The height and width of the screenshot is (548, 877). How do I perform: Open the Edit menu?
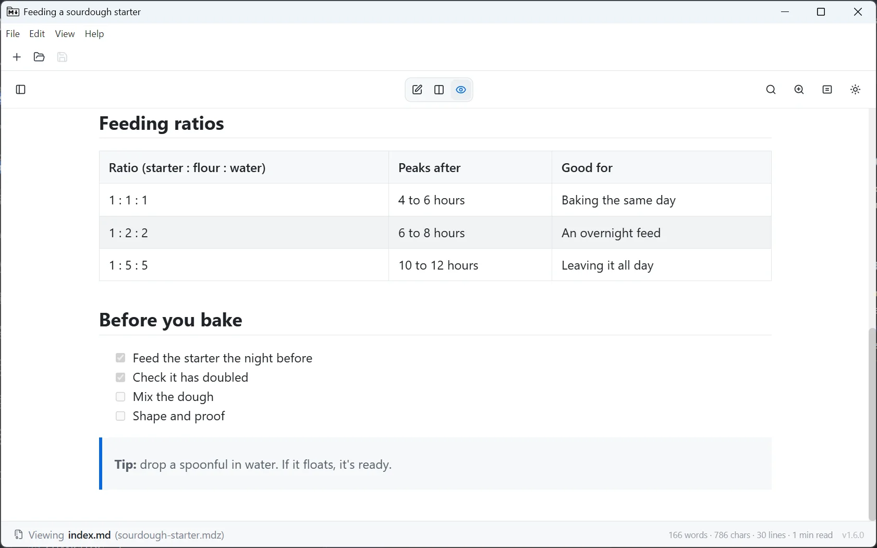pos(37,34)
